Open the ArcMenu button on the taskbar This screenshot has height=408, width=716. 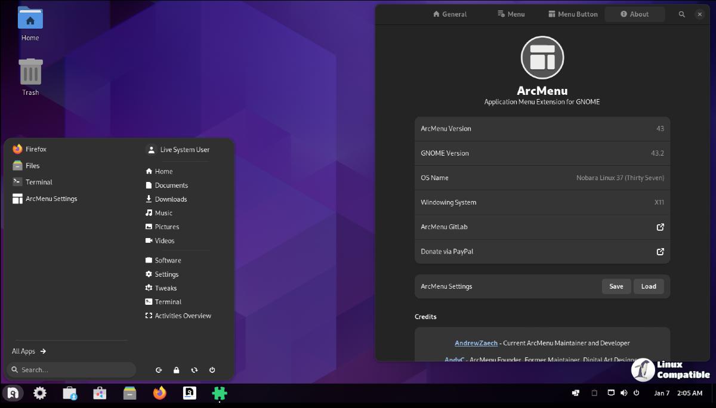pyautogui.click(x=13, y=393)
